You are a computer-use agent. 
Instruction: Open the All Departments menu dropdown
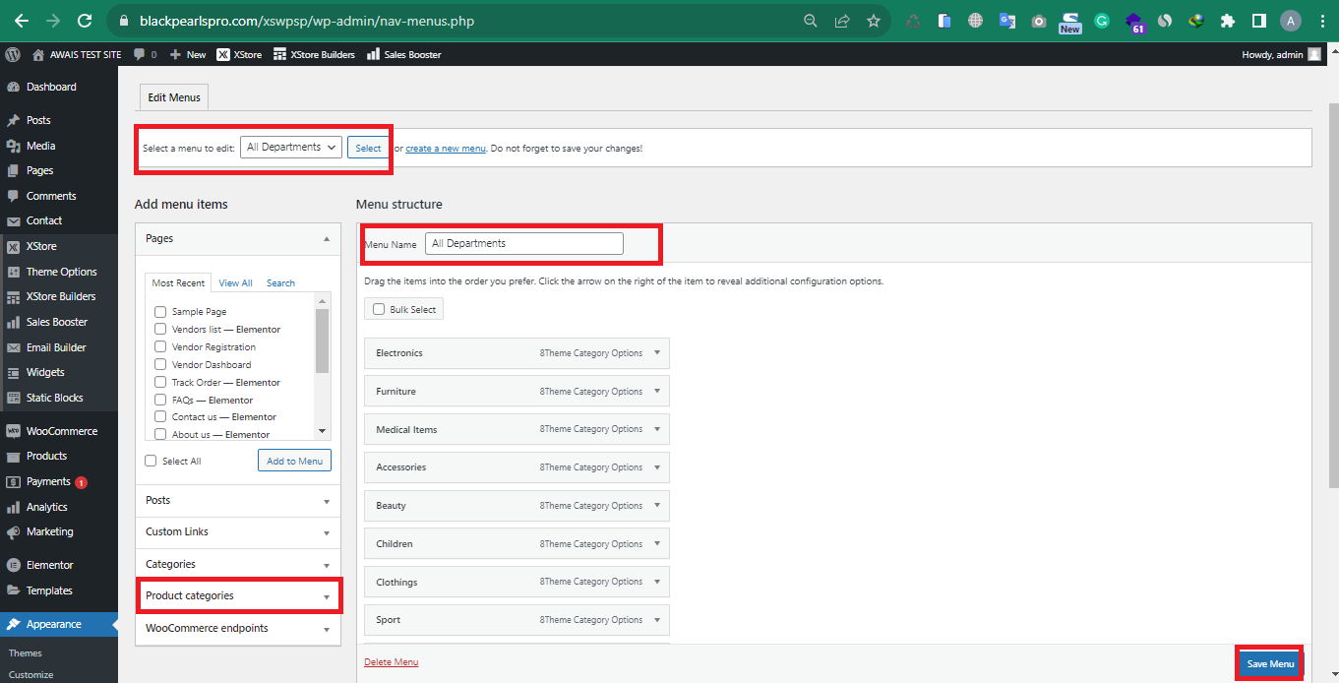pyautogui.click(x=291, y=147)
